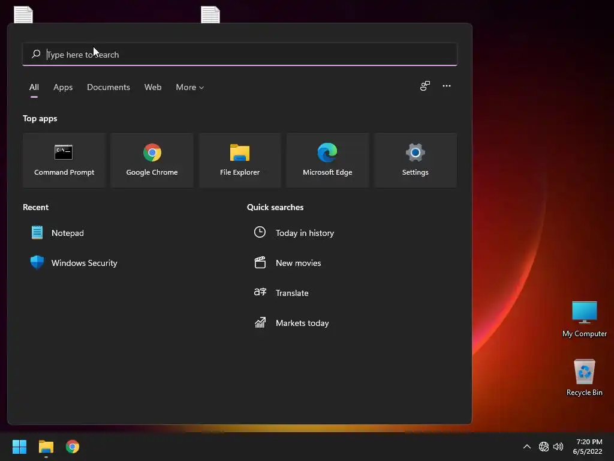Select the left text file on desktop
Image resolution: width=614 pixels, height=461 pixels.
tap(23, 14)
